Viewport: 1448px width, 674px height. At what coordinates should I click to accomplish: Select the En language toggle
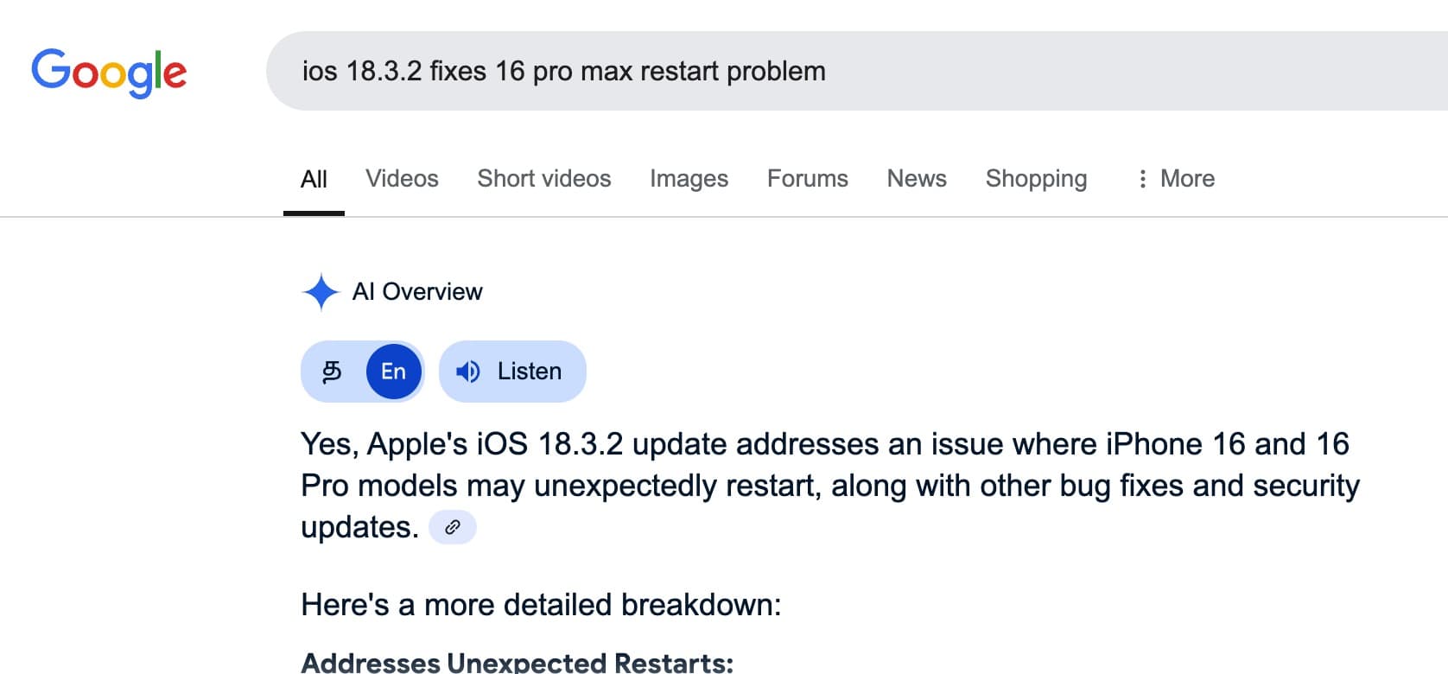393,372
